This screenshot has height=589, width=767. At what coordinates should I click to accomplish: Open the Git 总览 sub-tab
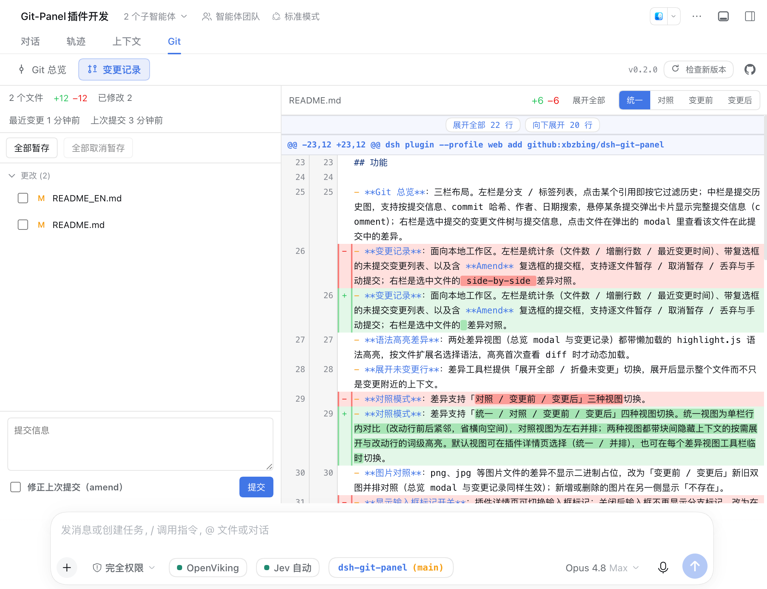42,69
